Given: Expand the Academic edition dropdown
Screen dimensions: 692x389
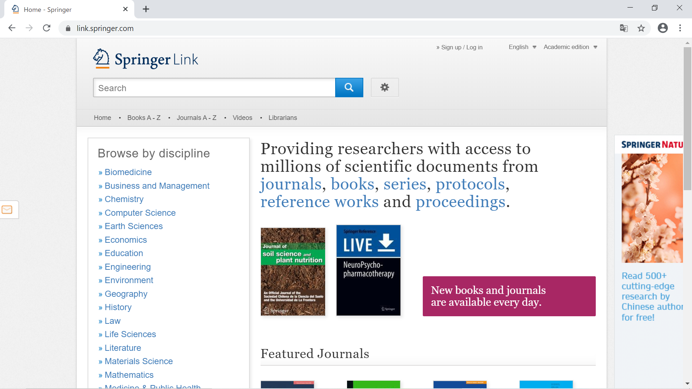Looking at the screenshot, I should point(570,47).
